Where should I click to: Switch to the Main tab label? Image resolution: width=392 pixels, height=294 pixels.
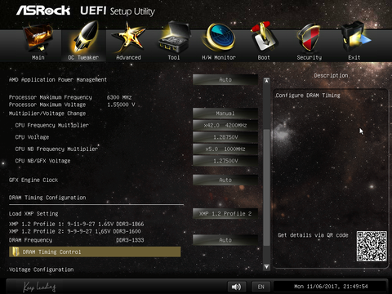[x=38, y=57]
